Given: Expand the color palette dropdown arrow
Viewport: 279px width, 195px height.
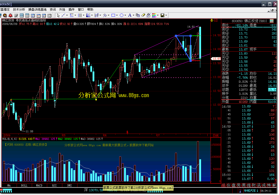Looking at the screenshot, I should 158,15.
